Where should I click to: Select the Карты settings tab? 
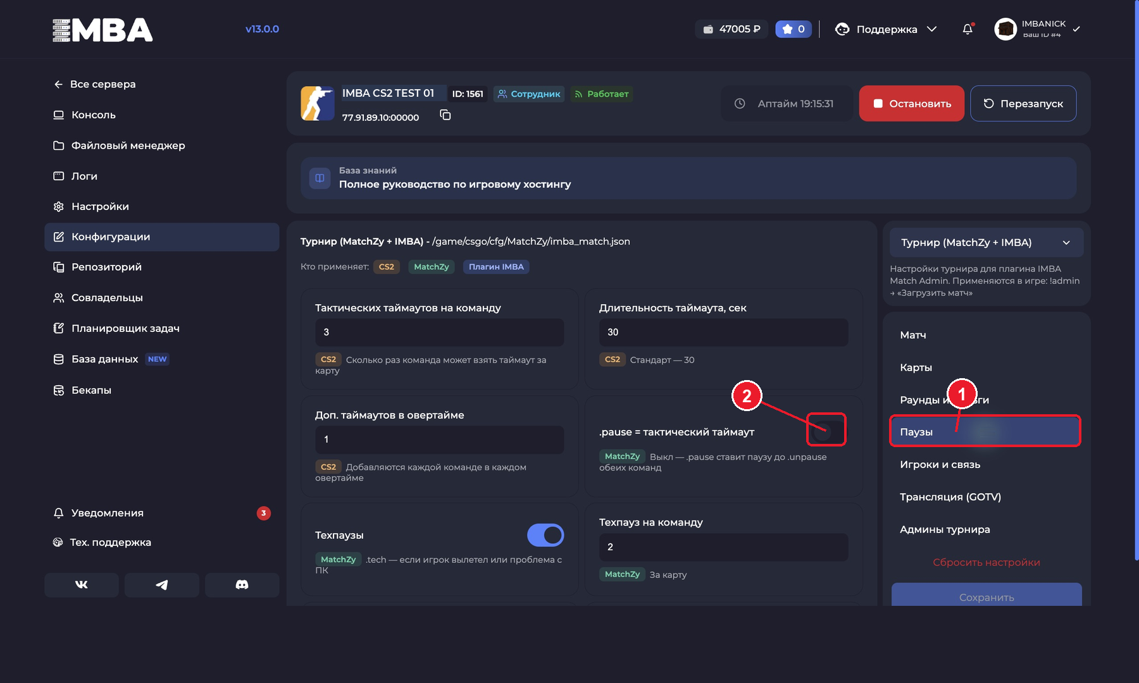(x=987, y=367)
